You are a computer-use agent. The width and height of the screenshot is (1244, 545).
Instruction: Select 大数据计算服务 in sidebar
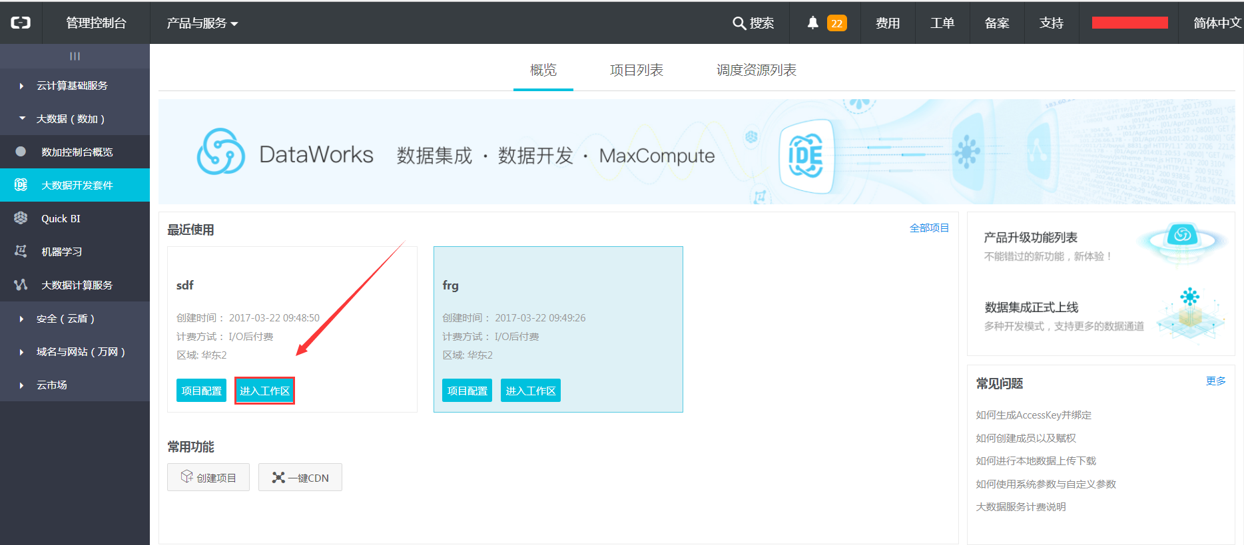[x=75, y=285]
